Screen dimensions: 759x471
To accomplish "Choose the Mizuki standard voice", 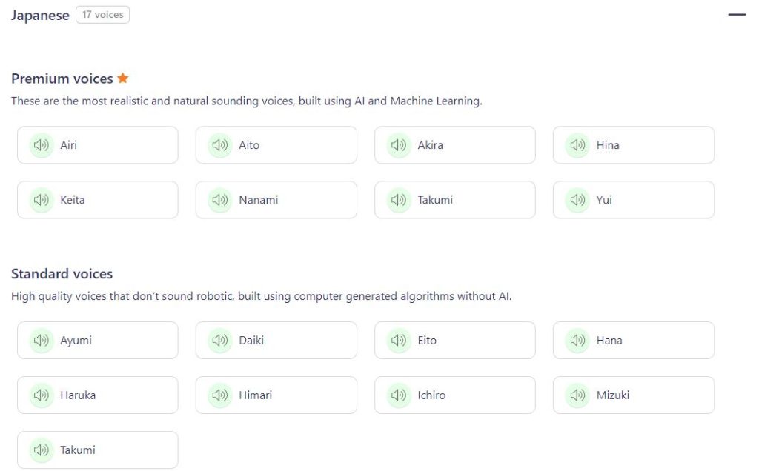I will click(634, 395).
